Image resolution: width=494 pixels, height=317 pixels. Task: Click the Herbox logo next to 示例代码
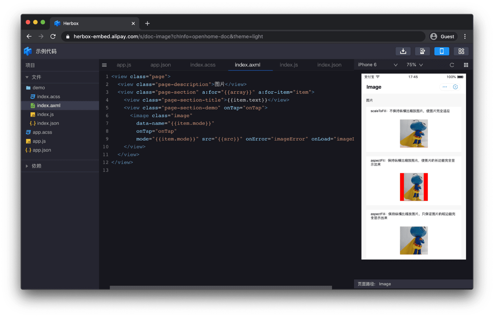tap(28, 51)
